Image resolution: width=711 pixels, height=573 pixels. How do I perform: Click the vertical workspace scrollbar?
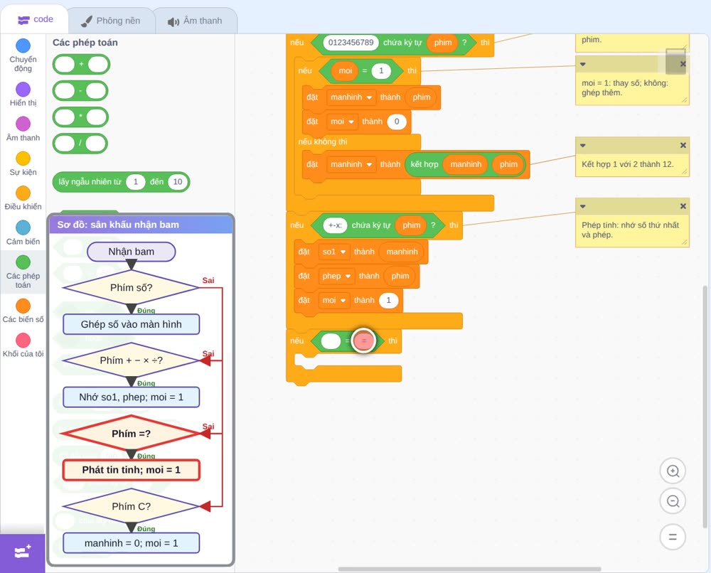click(705, 407)
